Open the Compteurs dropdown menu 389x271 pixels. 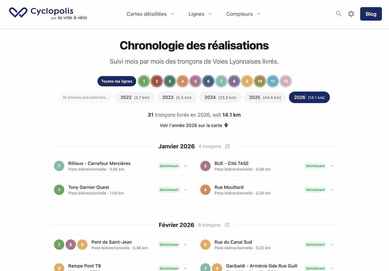(243, 14)
